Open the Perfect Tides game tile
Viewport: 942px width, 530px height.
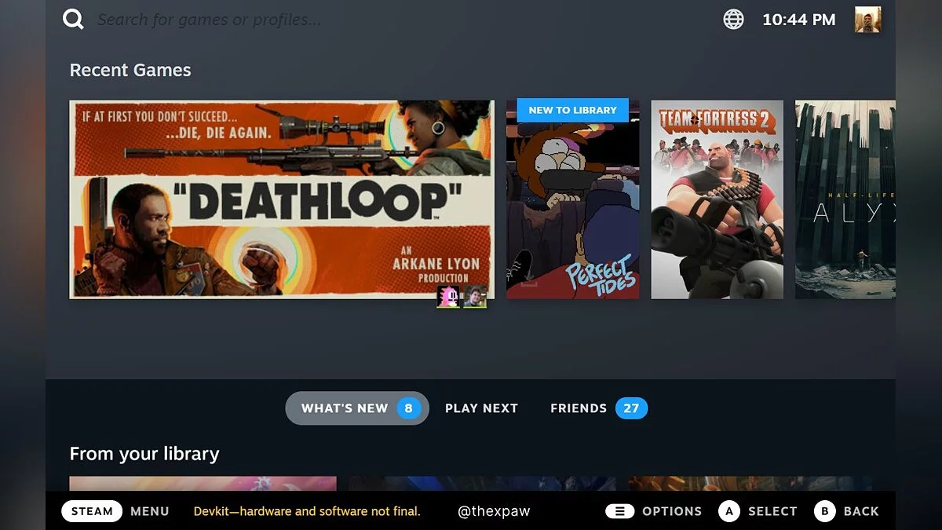tap(572, 199)
